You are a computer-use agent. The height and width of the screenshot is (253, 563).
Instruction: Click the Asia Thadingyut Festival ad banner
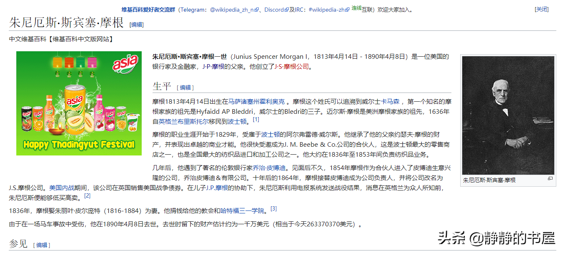[x=79, y=103]
